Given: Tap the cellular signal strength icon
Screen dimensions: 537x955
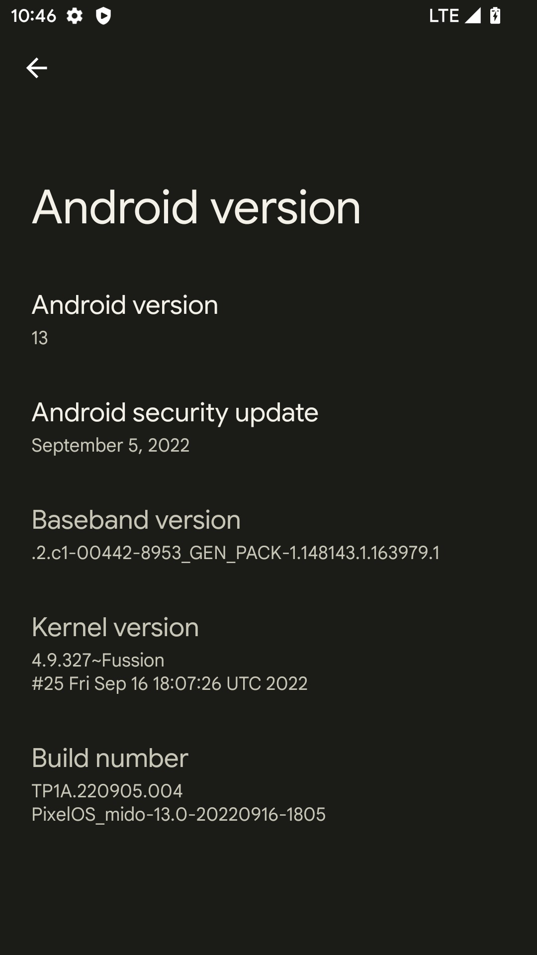Looking at the screenshot, I should point(473,15).
